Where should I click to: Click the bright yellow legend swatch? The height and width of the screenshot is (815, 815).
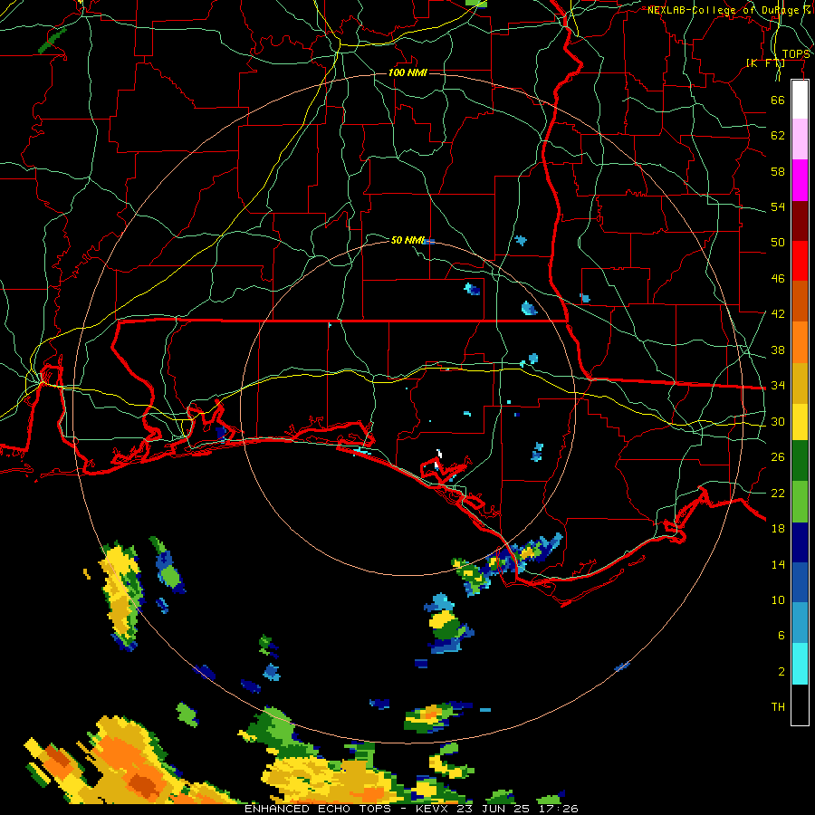800,421
